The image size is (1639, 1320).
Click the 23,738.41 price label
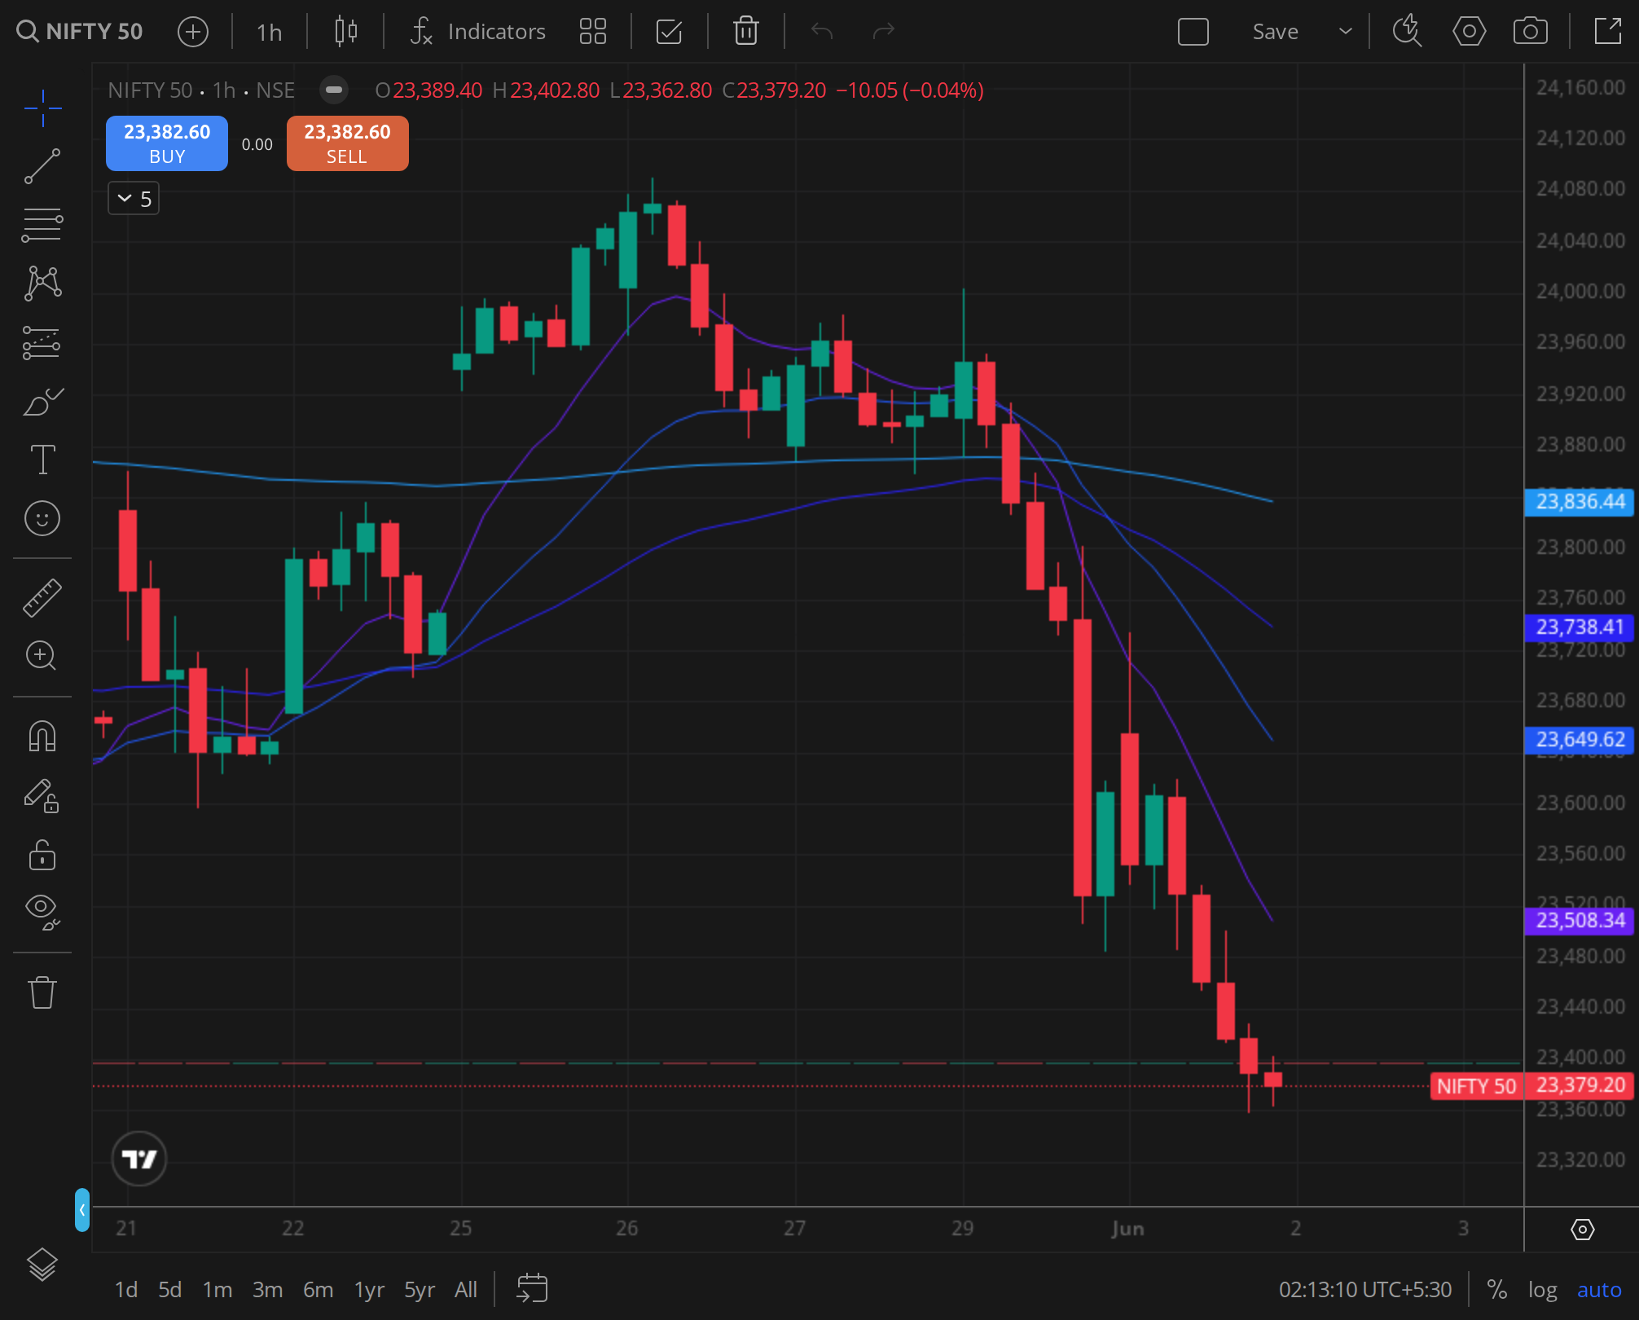click(1580, 627)
